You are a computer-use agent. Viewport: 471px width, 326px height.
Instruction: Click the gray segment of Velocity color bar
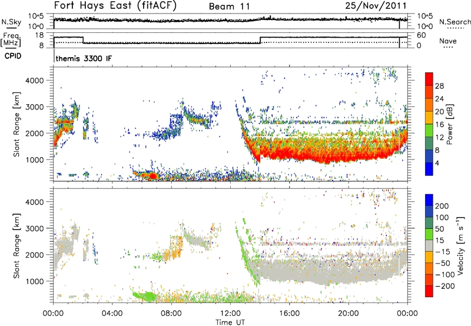(429, 245)
